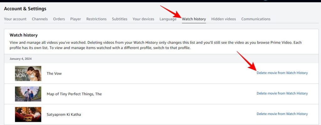Open the Restrictions tab
The height and width of the screenshot is (125, 321).
[x=97, y=19]
